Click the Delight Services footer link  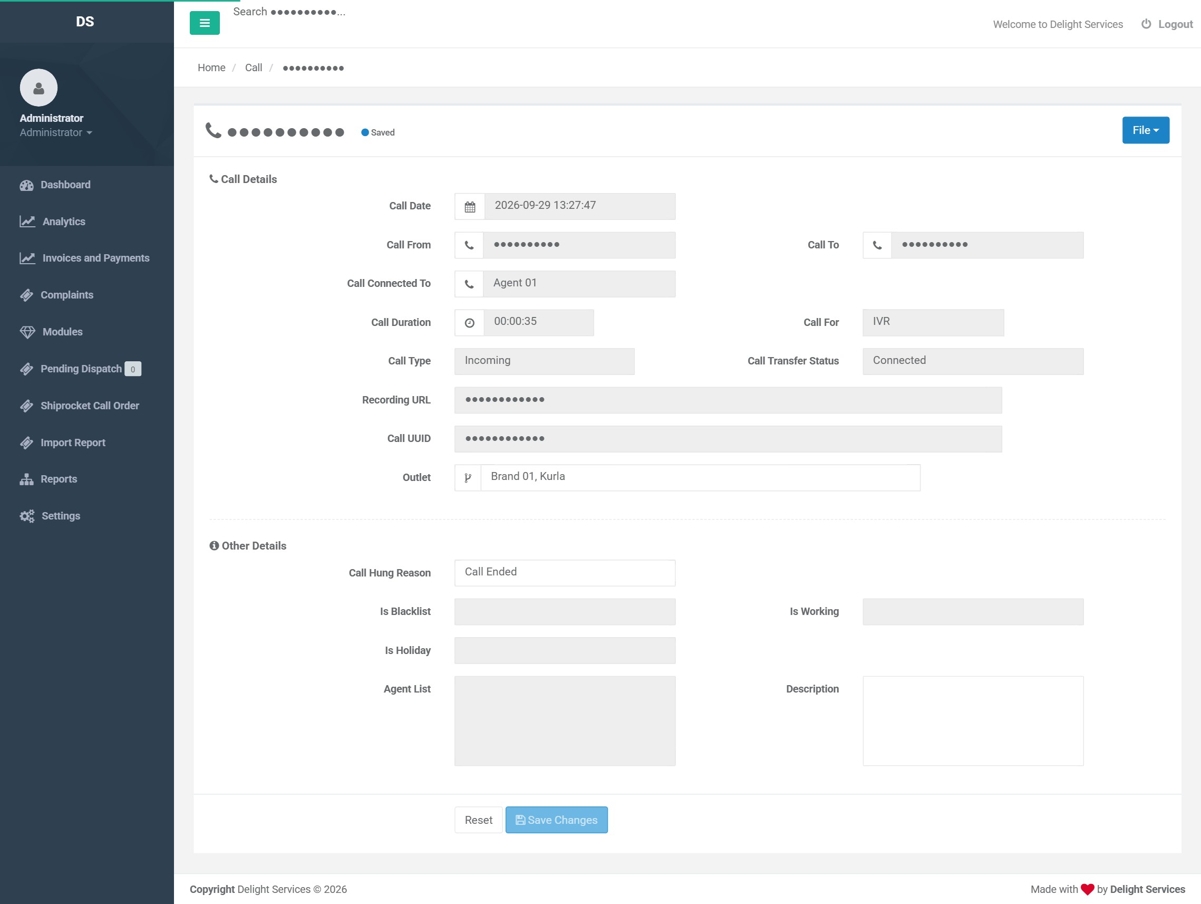coord(1147,889)
